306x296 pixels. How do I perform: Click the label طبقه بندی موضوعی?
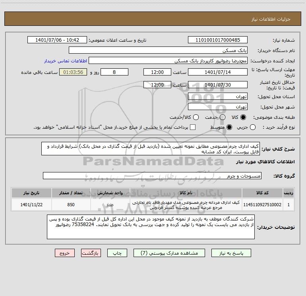pos(274,118)
